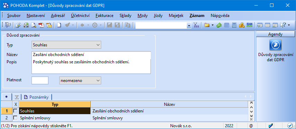Select Splnění smlouvy cell in Typ column
The height and width of the screenshot is (129, 296).
click(x=55, y=118)
